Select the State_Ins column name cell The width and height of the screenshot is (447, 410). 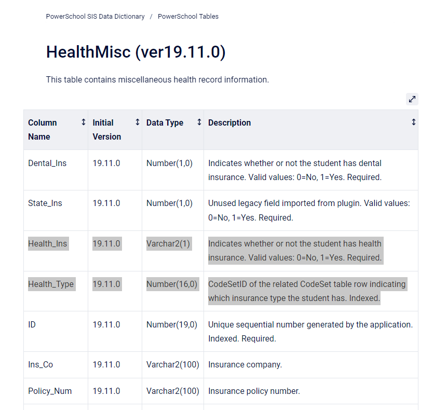coord(45,203)
